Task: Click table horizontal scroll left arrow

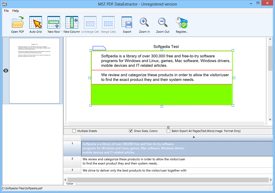Action: (66, 180)
